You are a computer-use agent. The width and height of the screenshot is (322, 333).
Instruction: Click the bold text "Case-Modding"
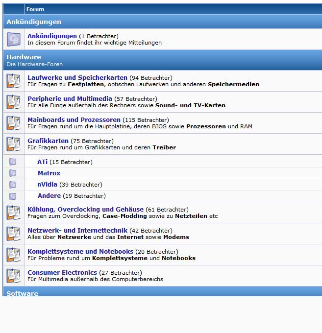[124, 216]
